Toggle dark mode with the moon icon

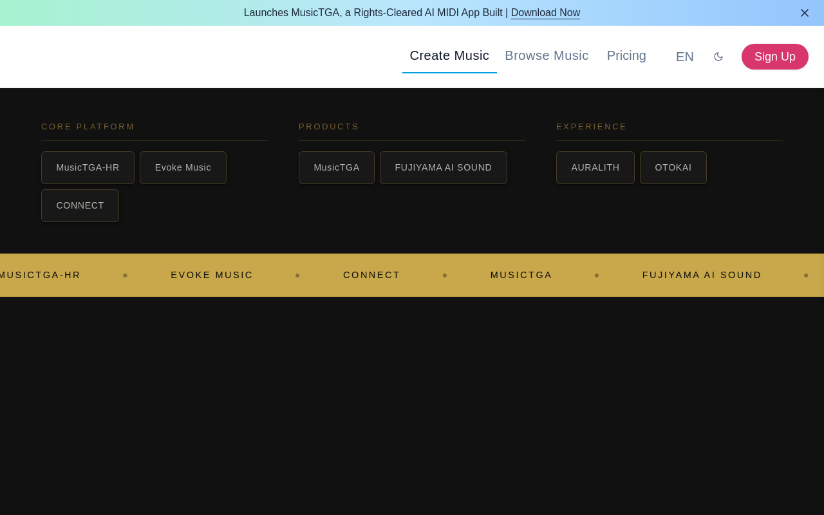pos(718,57)
